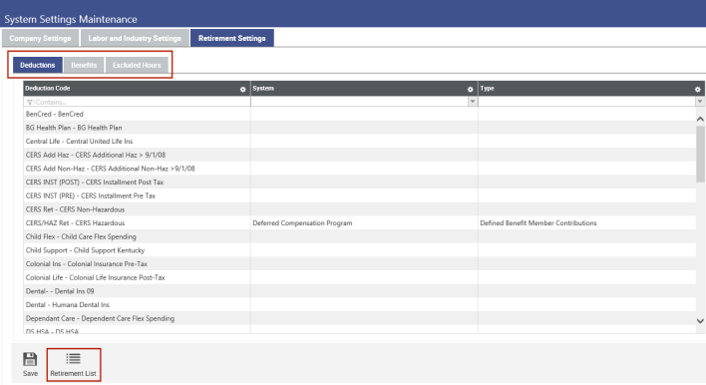Screen dimensions: 706x385
Task: Select Colonial Ins - Colonial Insurance Pre-Tax
Action: (360, 264)
